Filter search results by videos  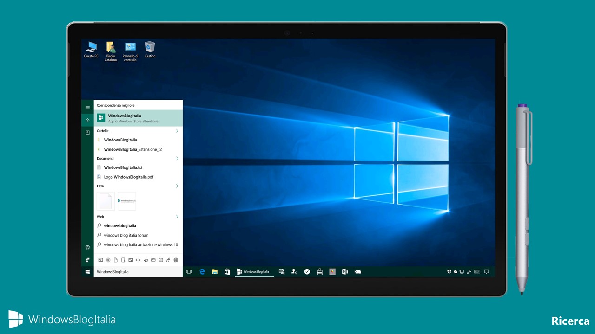(138, 260)
